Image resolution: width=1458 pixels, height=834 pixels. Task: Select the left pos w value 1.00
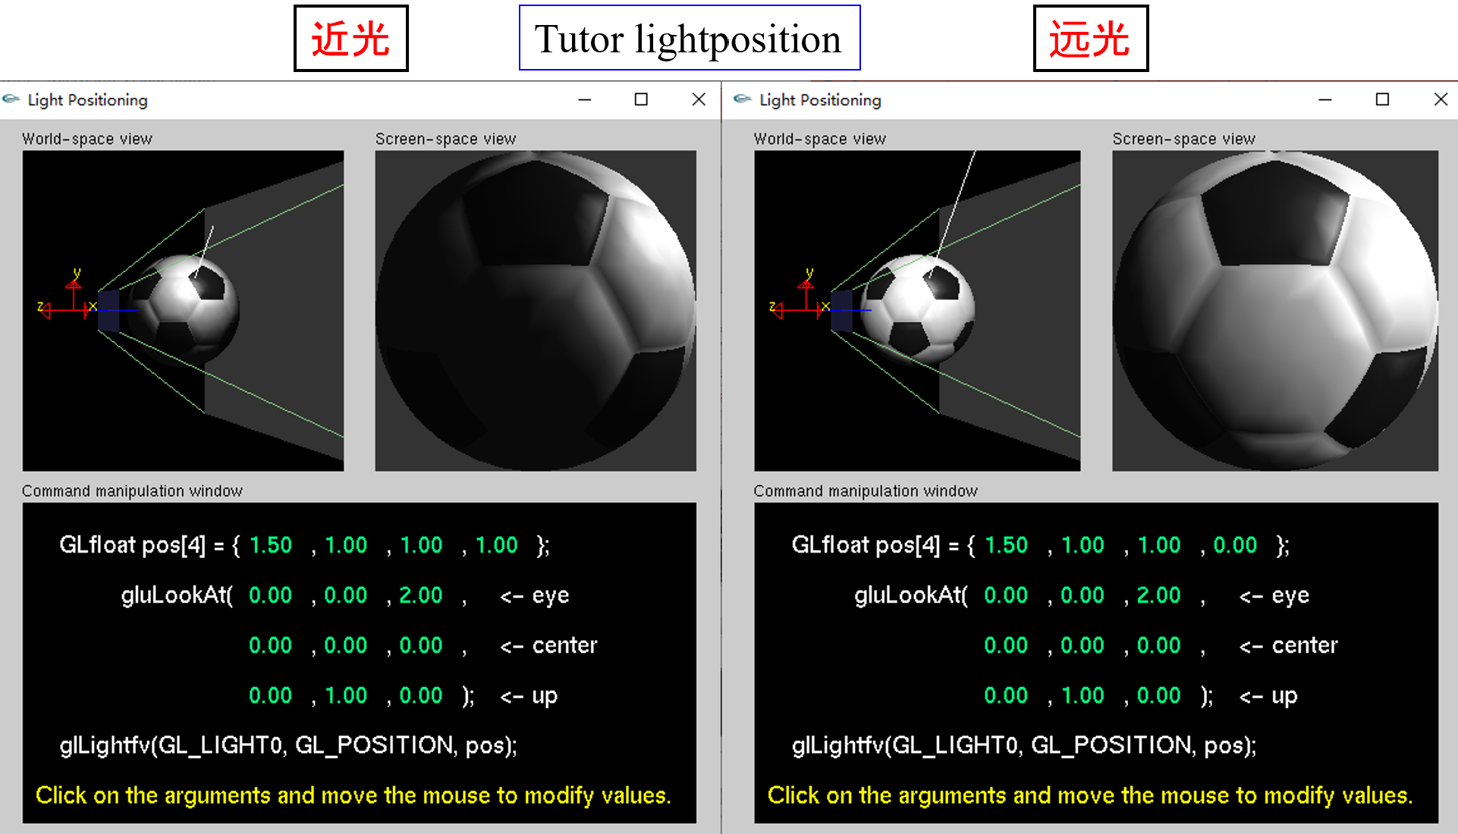point(496,545)
